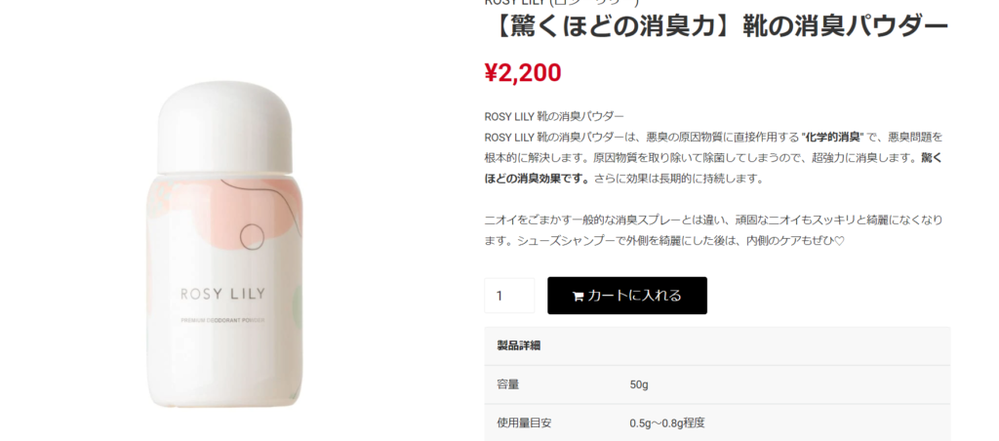The image size is (999, 441).
Task: Focus the quantity input showing 1
Action: point(509,296)
